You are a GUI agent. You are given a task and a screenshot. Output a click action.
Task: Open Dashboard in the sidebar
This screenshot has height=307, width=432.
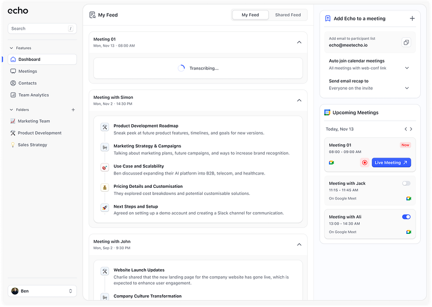[x=42, y=59]
